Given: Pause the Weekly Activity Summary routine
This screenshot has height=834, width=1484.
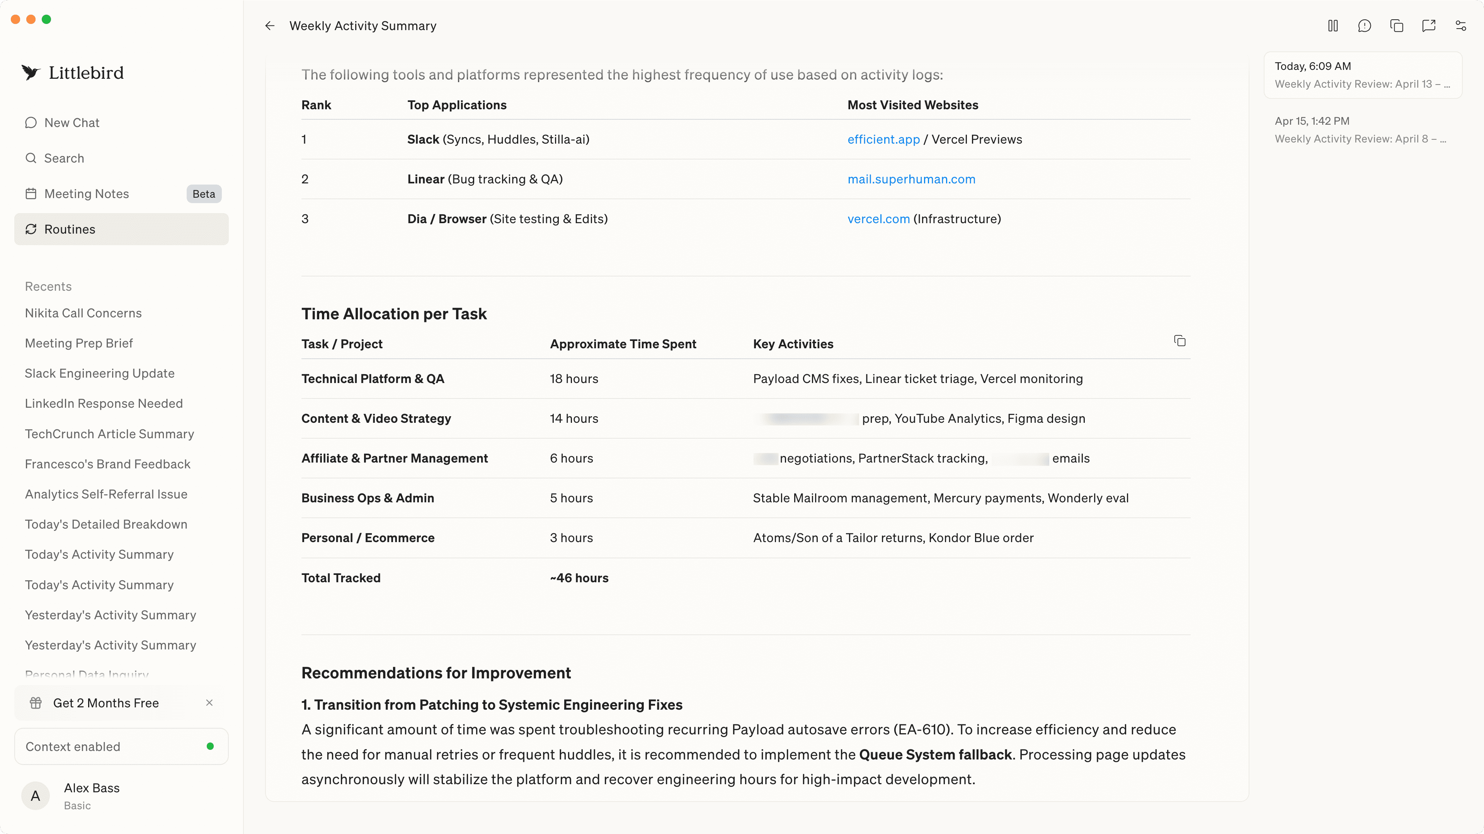Looking at the screenshot, I should (1333, 26).
